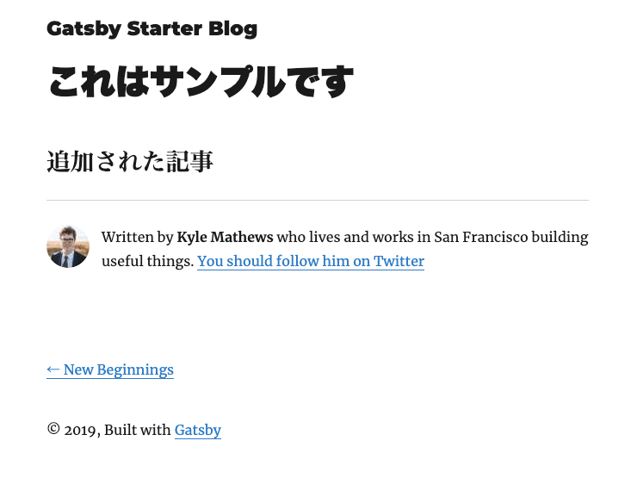Follow the 'You should follow him on Twitter' link
Image resolution: width=637 pixels, height=478 pixels.
pyautogui.click(x=311, y=261)
